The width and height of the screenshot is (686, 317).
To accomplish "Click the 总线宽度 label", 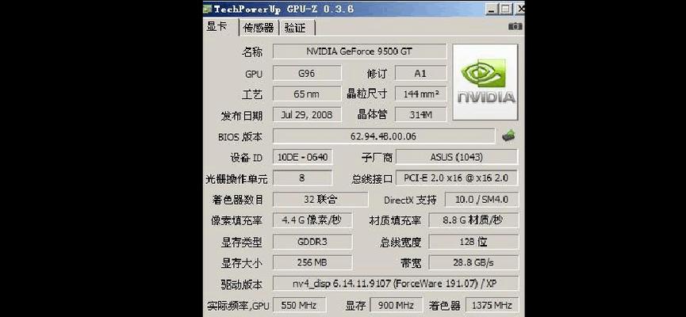I will tap(400, 242).
